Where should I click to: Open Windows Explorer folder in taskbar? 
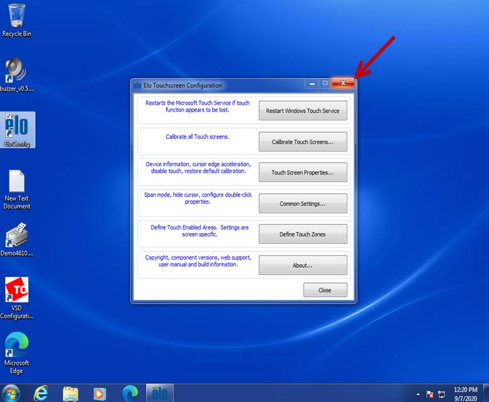70,393
